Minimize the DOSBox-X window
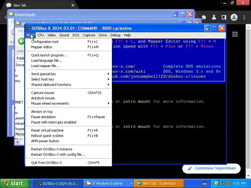 coord(207,28)
